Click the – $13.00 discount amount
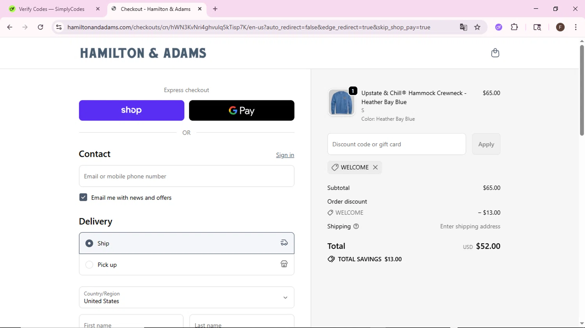The image size is (585, 328). 489,213
